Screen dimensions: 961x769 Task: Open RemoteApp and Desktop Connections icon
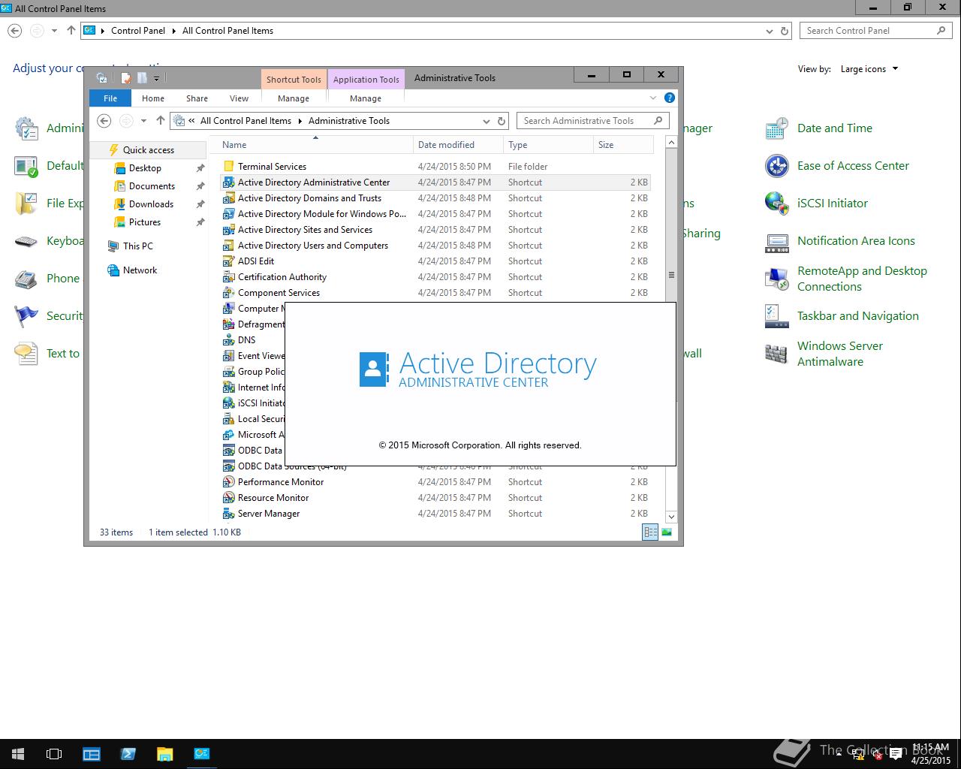(x=777, y=279)
